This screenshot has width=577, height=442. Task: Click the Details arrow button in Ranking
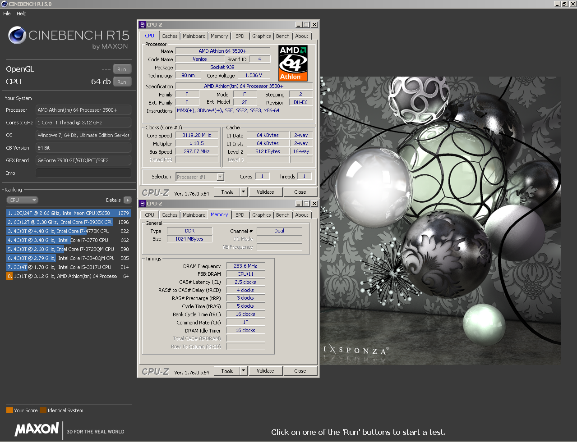click(128, 200)
